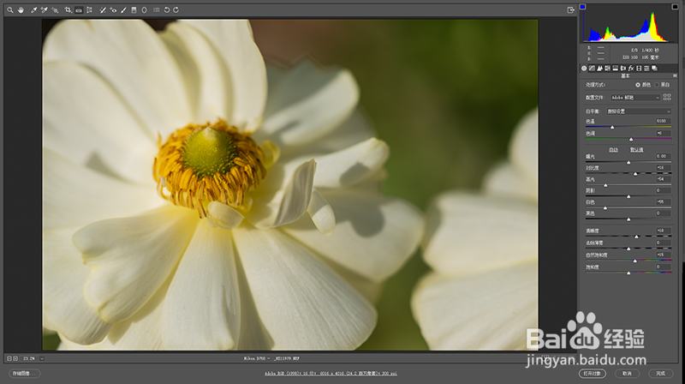685x384 pixels.
Task: Click the zoom in plus button
Action: pos(15,358)
